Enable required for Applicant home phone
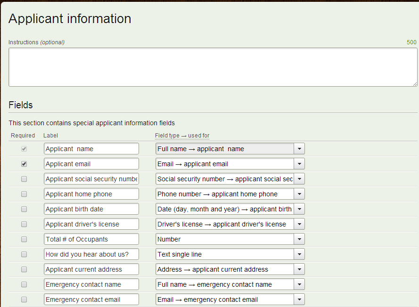Screen dimensions: 419x307 (x=24, y=194)
